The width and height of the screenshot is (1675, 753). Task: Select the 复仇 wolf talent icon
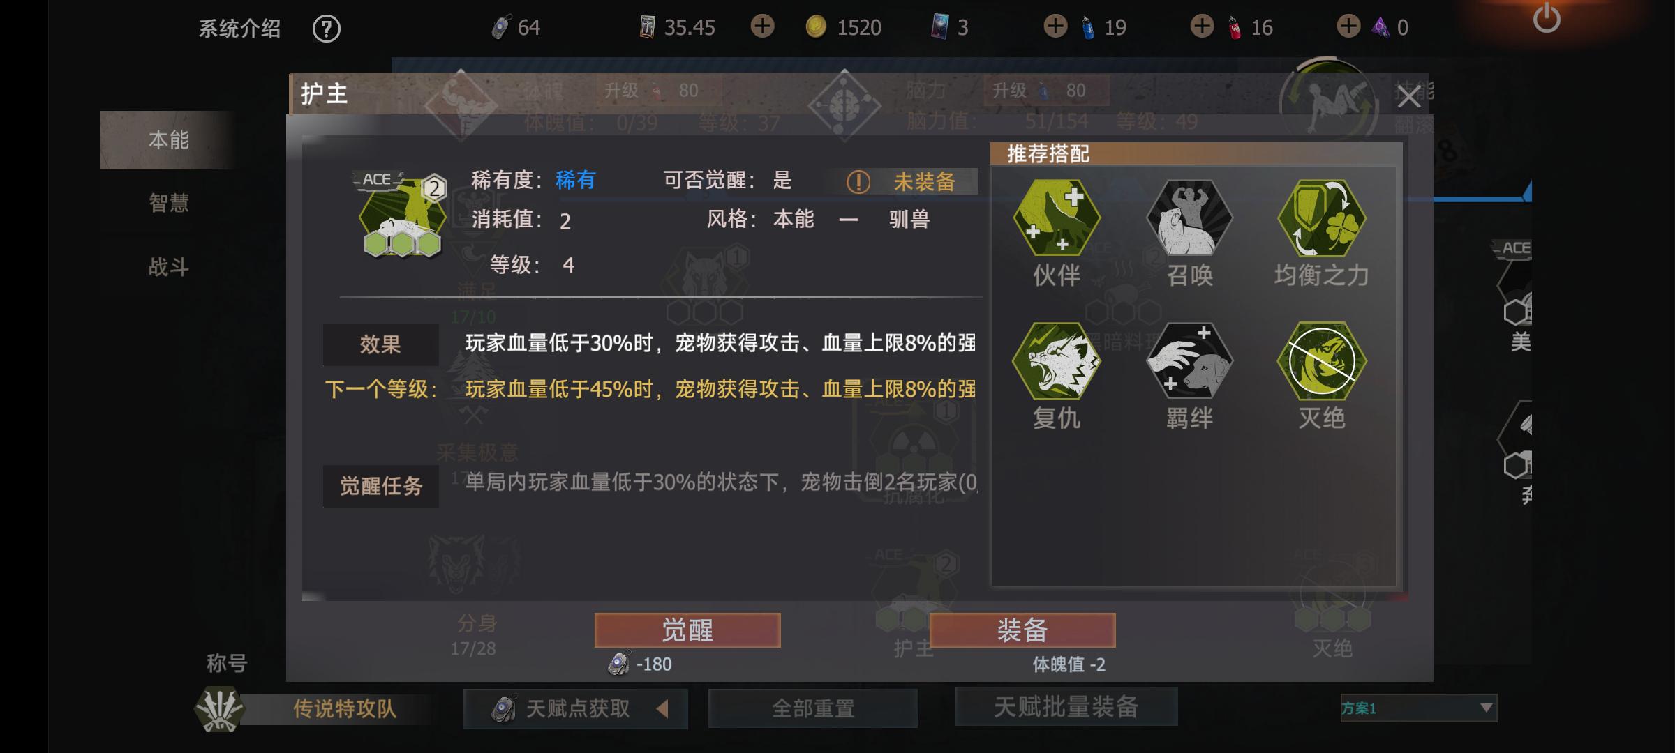coord(1057,361)
